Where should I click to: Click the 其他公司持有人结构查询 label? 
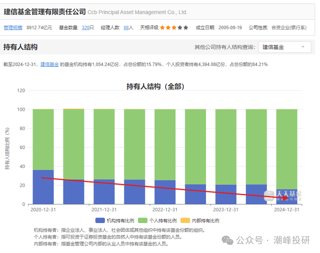[225, 47]
